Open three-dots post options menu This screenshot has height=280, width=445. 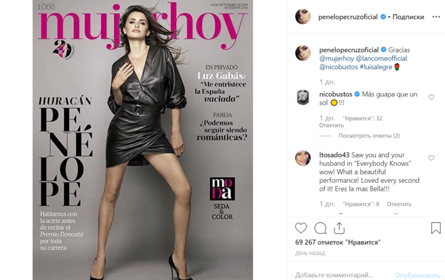tap(436, 17)
